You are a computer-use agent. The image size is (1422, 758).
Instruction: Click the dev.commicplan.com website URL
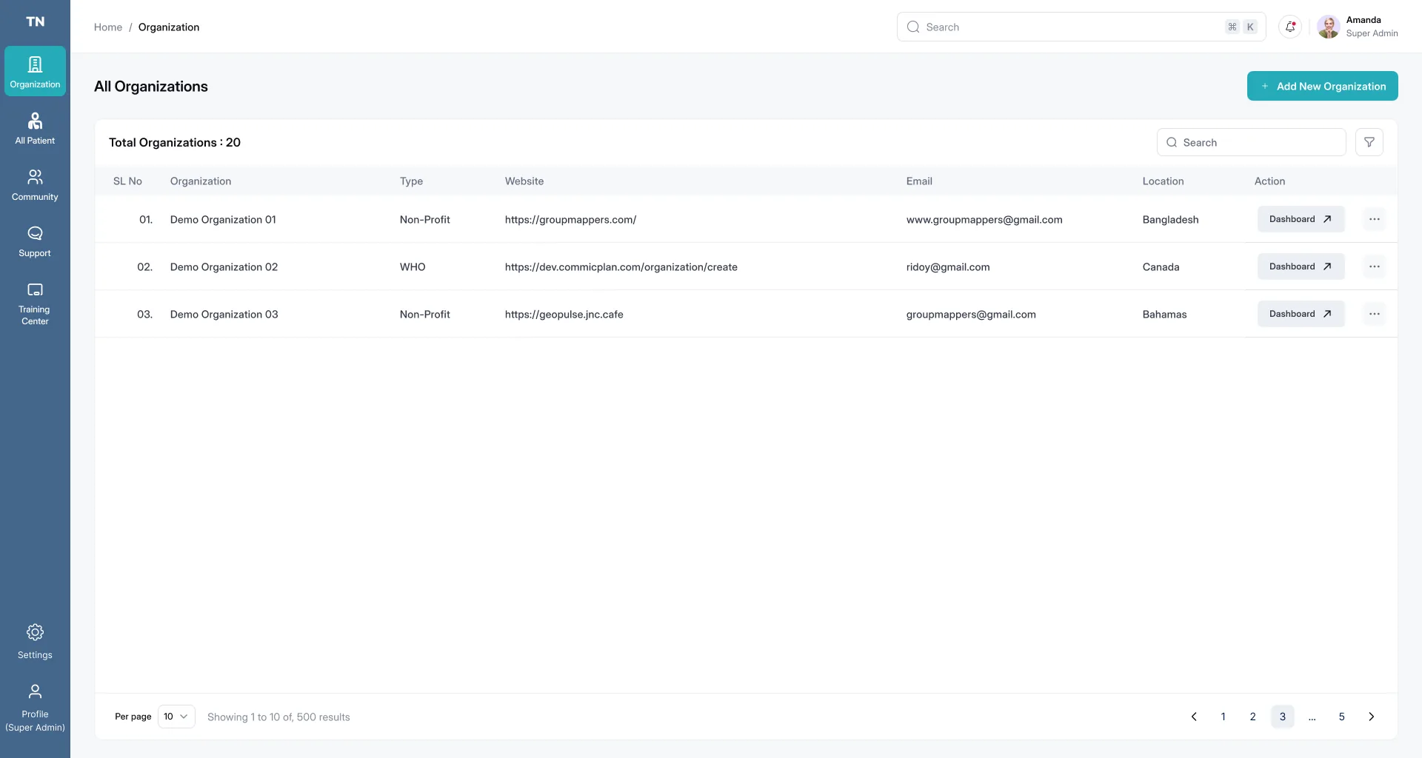click(621, 267)
